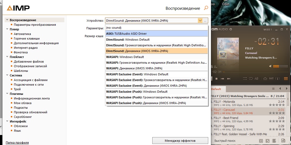The image size is (291, 145).
Task: Click the album cover art thumbnail
Action: coord(228,49)
